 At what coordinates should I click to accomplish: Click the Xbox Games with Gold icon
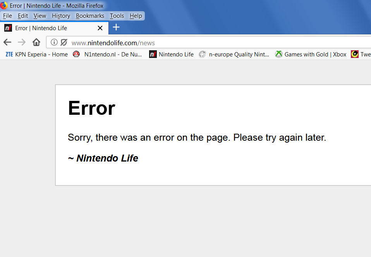279,54
